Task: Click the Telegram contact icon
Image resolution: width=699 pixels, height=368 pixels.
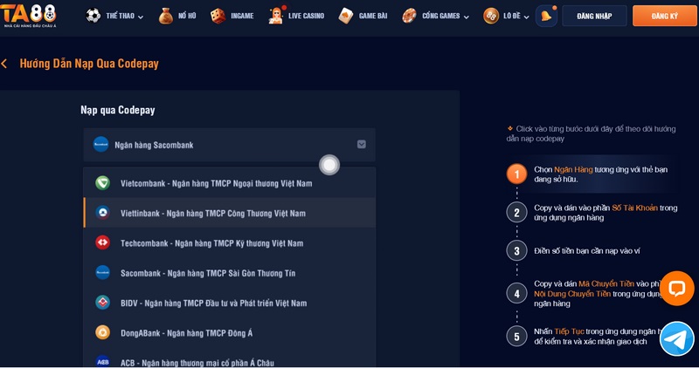Action: point(676,338)
